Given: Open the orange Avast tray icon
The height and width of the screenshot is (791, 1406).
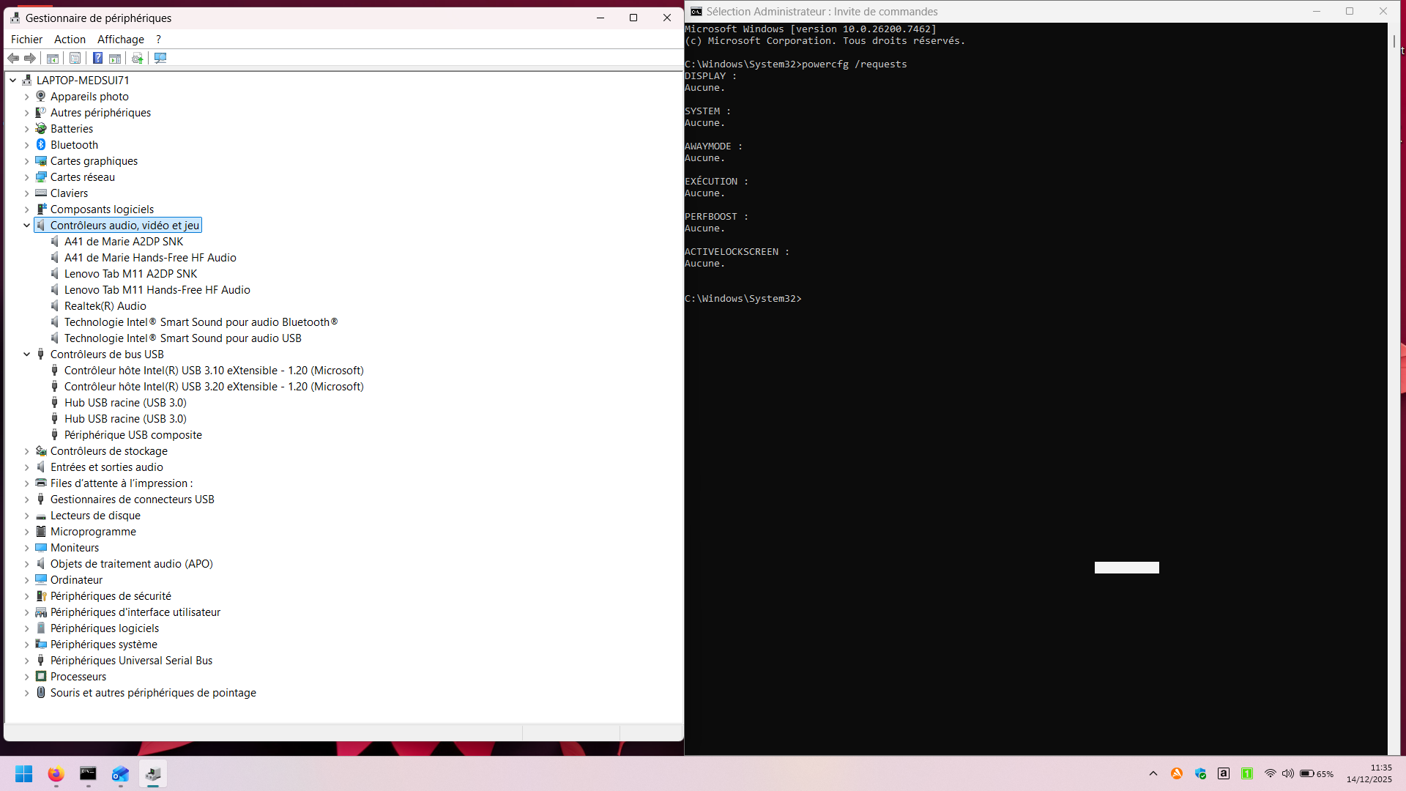Looking at the screenshot, I should 1177,773.
